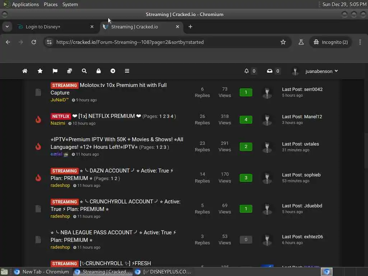Viewport: 368px width, 276px height.
Task: Switch to the Login to Disney+ tab
Action: (56, 27)
